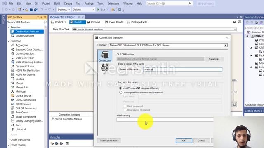Select Data Conversion transform

click(25, 58)
